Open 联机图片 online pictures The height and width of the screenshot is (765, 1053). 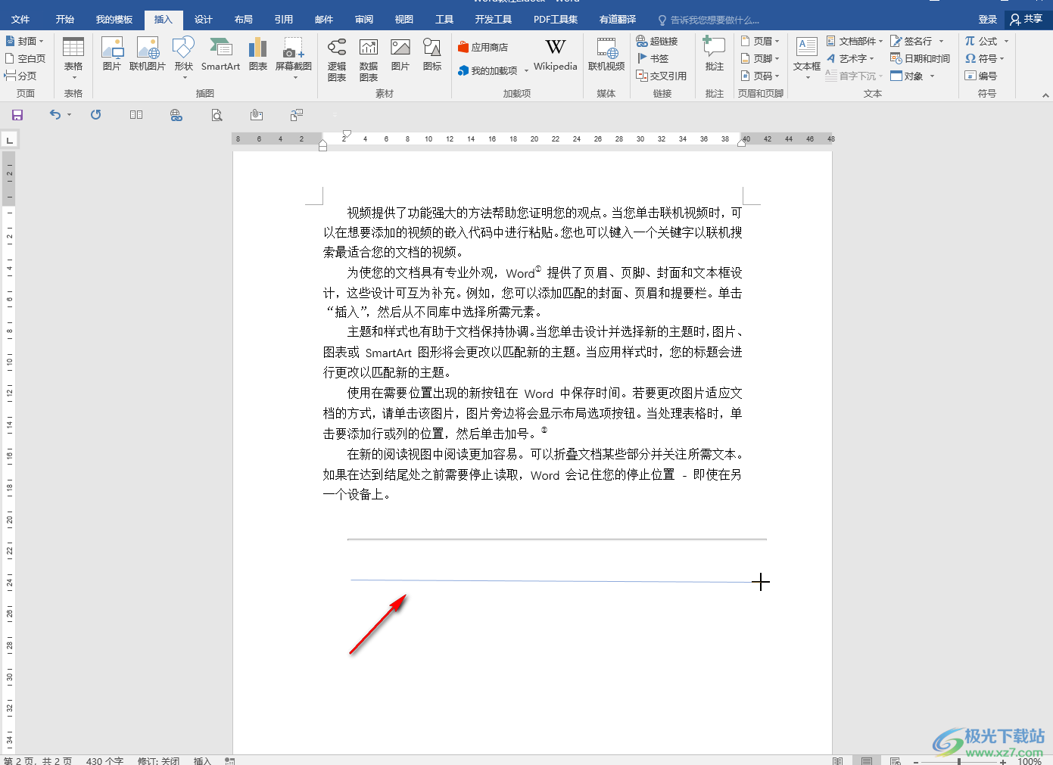[148, 54]
